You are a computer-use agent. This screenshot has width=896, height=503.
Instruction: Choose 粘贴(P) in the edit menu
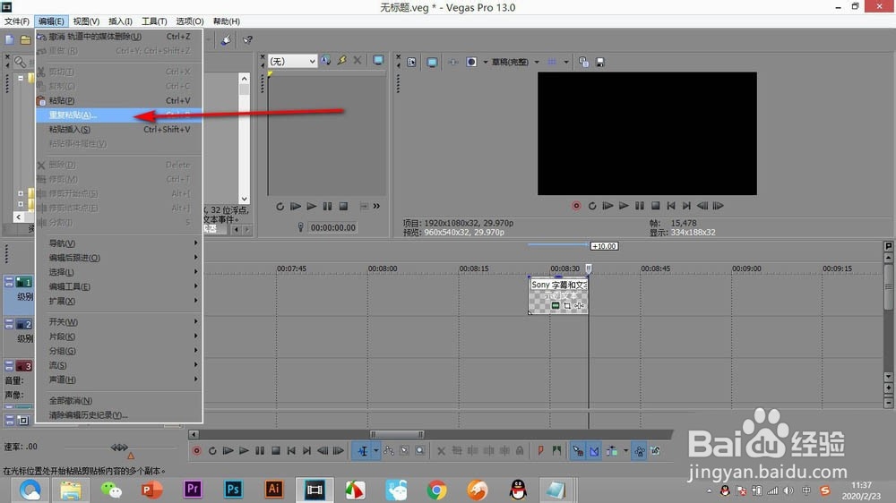pyautogui.click(x=119, y=100)
